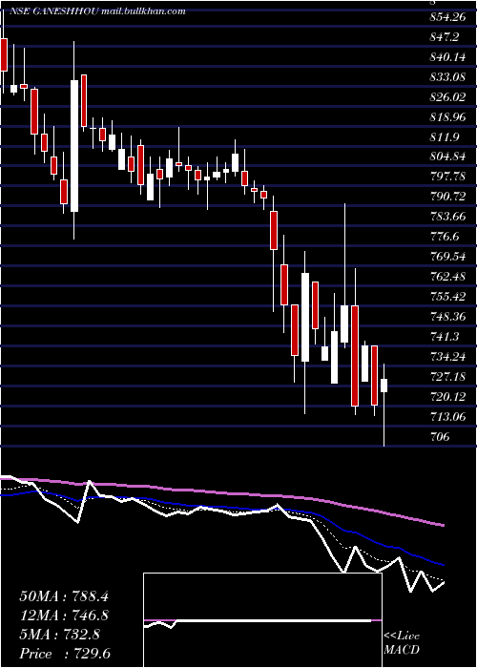Click the pink 50MA line at its right end

click(442, 525)
